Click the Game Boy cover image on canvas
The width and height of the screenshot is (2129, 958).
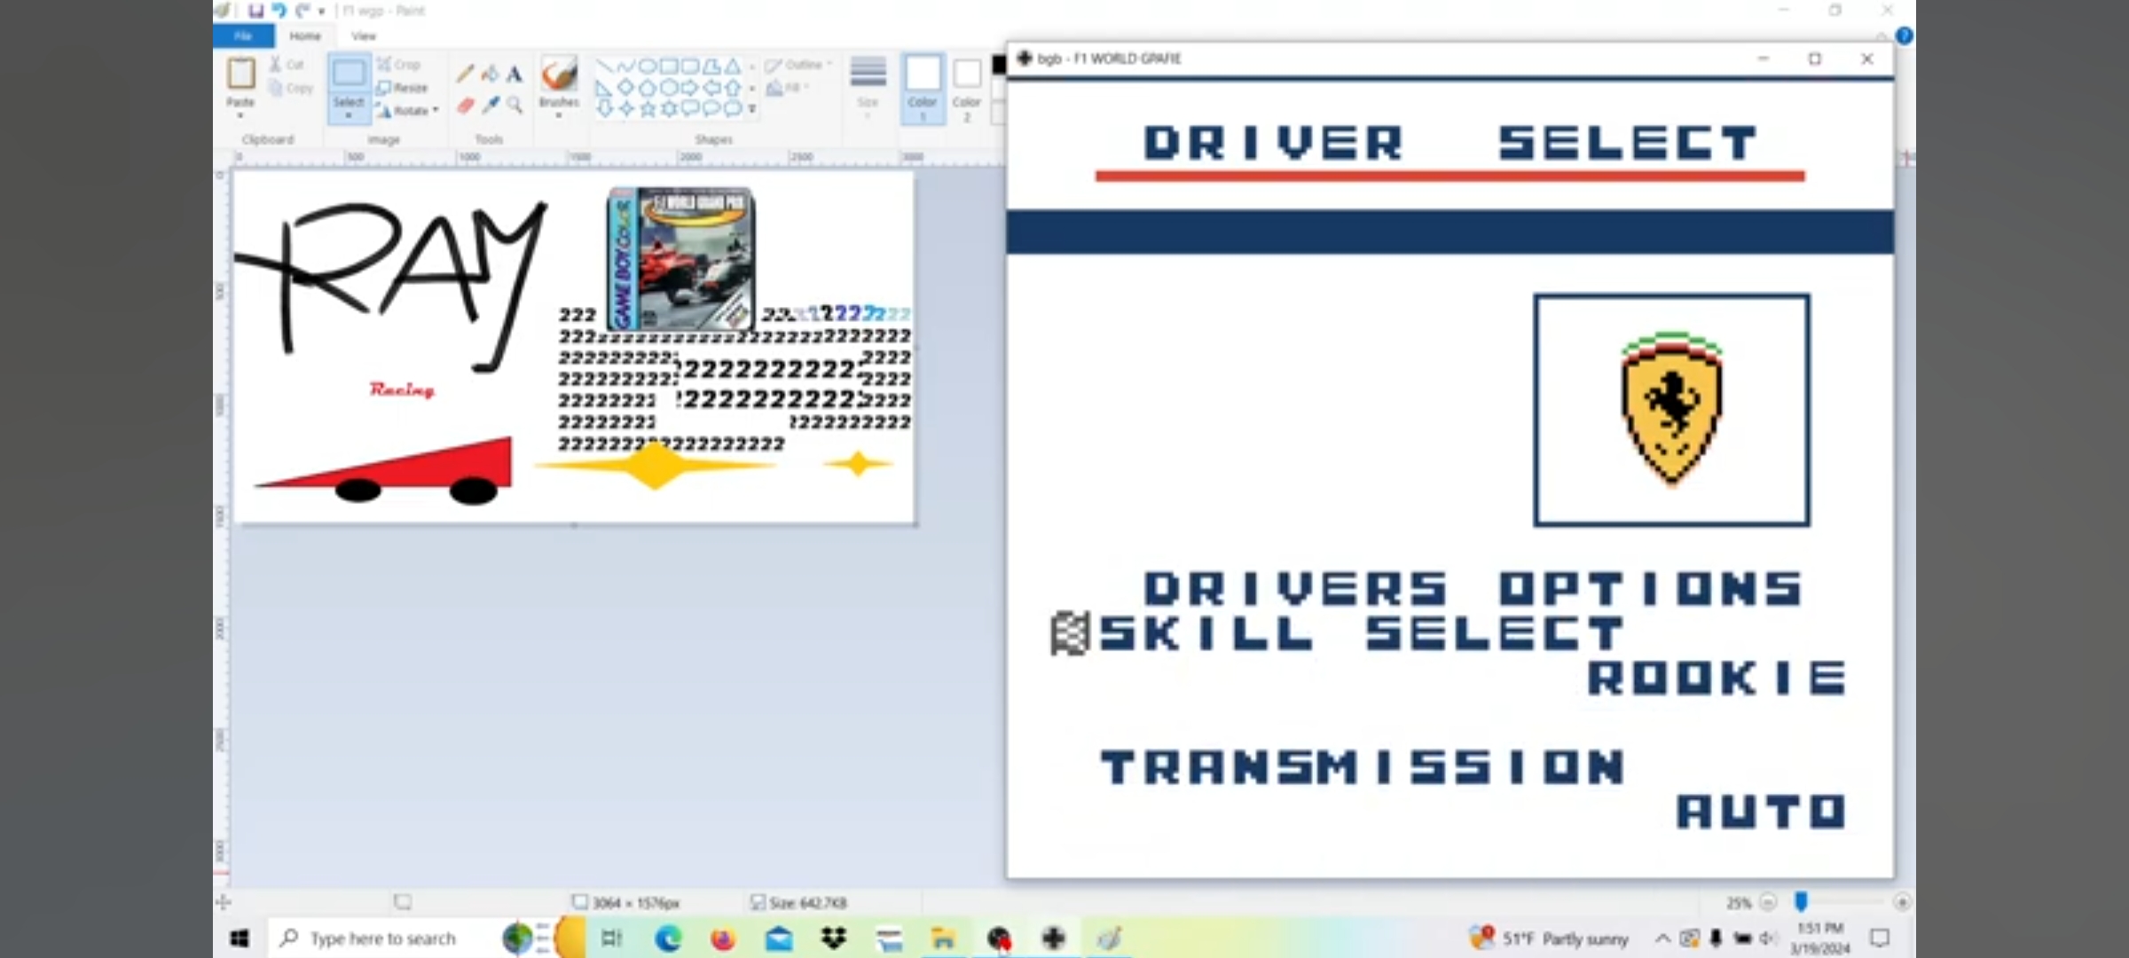(681, 258)
